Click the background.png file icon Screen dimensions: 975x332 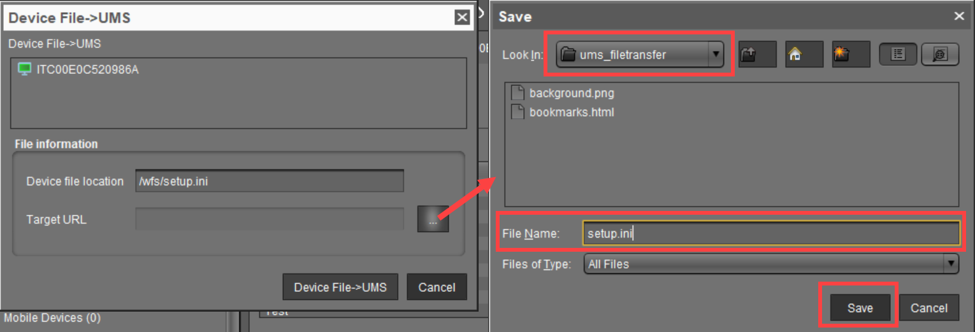[x=517, y=93]
